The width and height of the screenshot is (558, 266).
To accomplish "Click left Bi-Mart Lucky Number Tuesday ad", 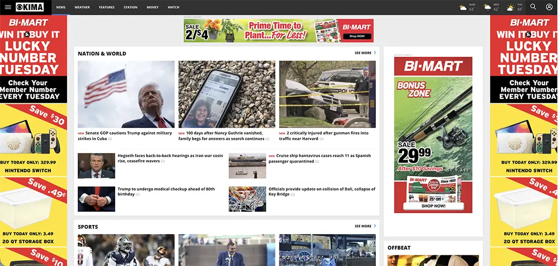I will 33,59.
